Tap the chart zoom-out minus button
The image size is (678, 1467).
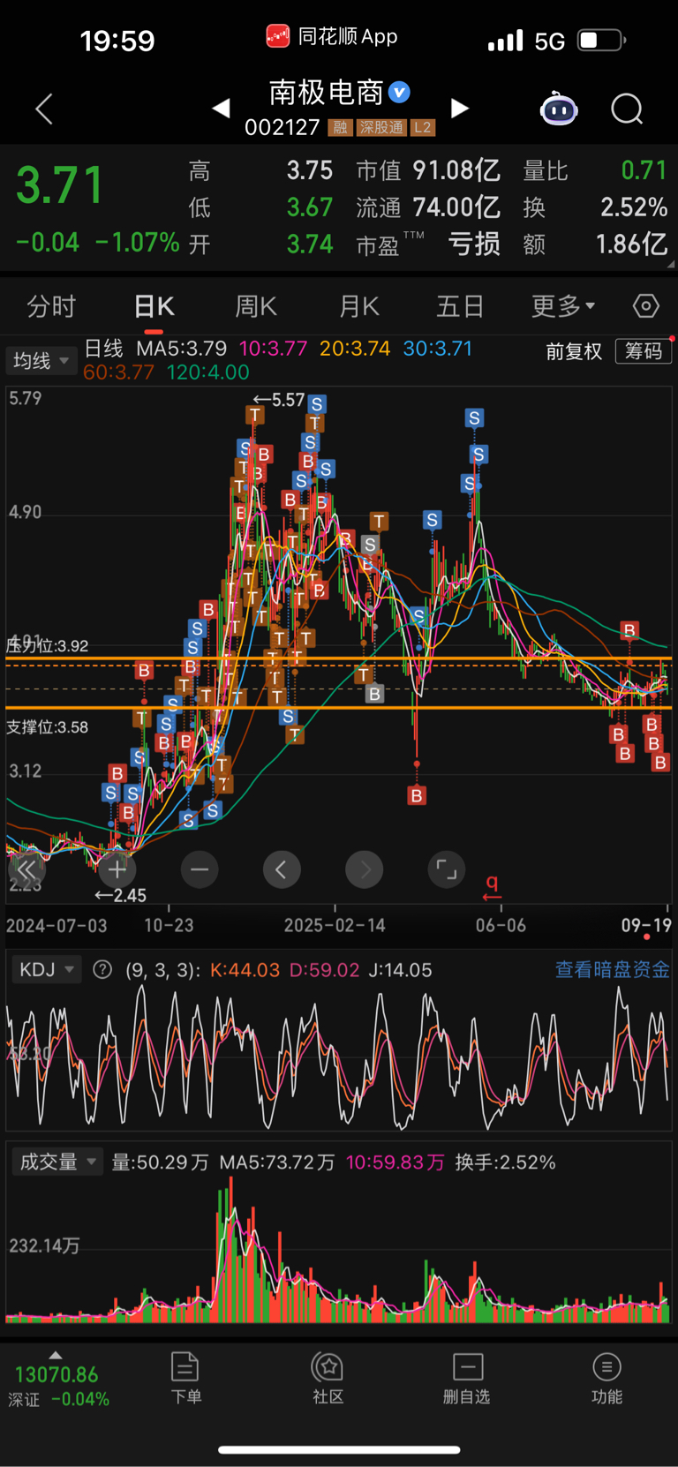(x=200, y=869)
